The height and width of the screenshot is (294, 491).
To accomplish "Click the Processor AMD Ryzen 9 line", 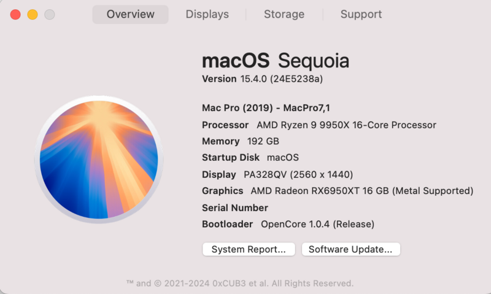I will coord(319,125).
